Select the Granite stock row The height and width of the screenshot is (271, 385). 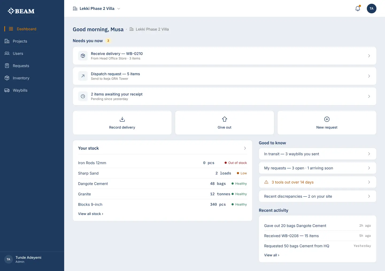click(x=163, y=194)
